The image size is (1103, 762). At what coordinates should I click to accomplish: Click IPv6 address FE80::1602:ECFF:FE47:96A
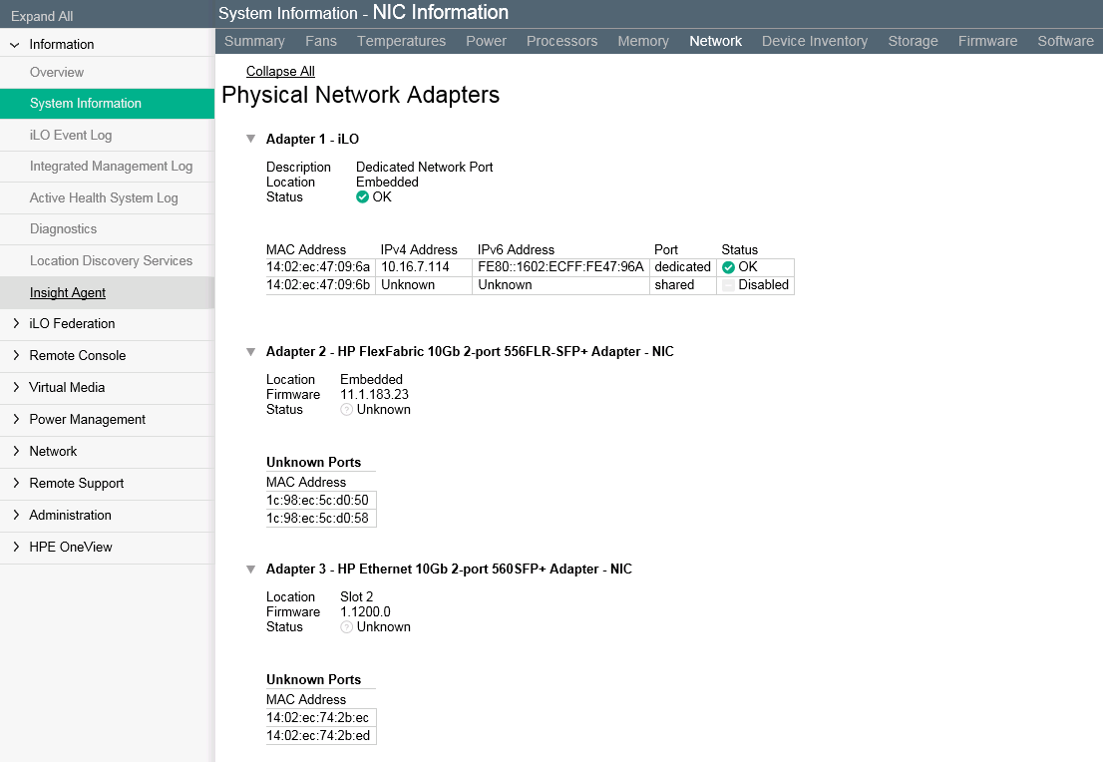(x=560, y=267)
